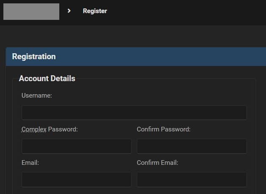The width and height of the screenshot is (266, 194).
Task: Click the colon after Username label
Action: [x=51, y=96]
